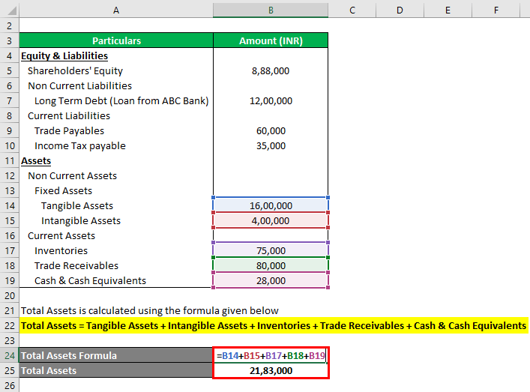This screenshot has height=392, width=530.
Task: Select row 20 header
Action: coord(10,296)
